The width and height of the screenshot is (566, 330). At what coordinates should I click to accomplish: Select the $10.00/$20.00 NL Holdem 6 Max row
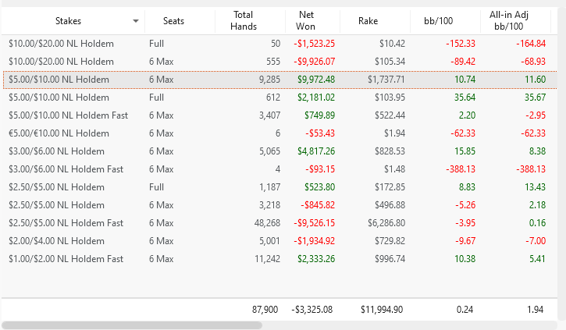61,61
